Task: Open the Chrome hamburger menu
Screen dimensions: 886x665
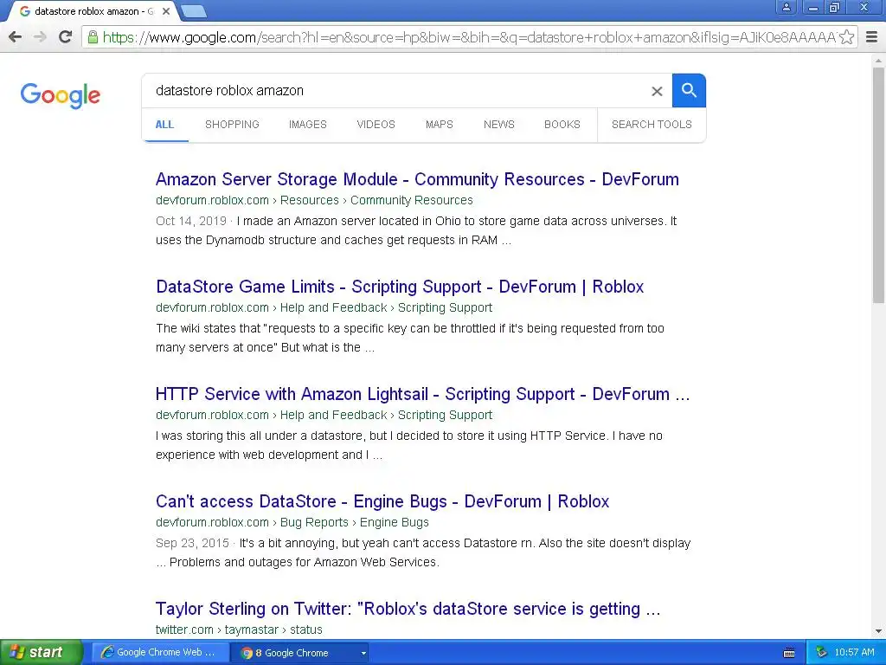Action: tap(872, 37)
